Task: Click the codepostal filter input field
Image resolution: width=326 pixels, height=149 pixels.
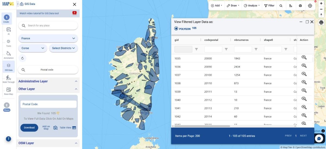Action: tap(213, 49)
